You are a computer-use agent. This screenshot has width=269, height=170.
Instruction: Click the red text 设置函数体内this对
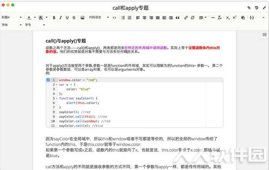point(204,48)
